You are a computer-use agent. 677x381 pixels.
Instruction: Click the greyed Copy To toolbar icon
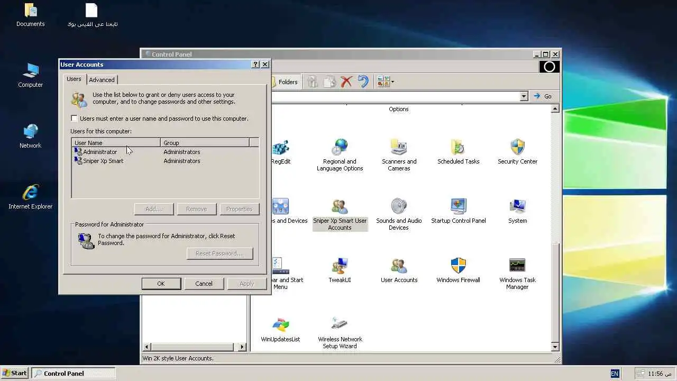[330, 81]
